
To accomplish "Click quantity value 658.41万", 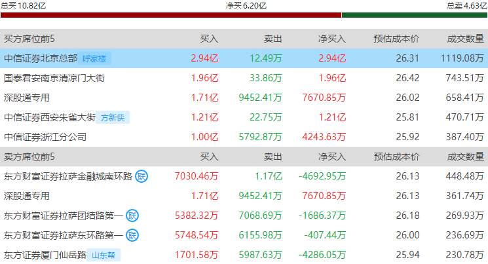I will [464, 98].
